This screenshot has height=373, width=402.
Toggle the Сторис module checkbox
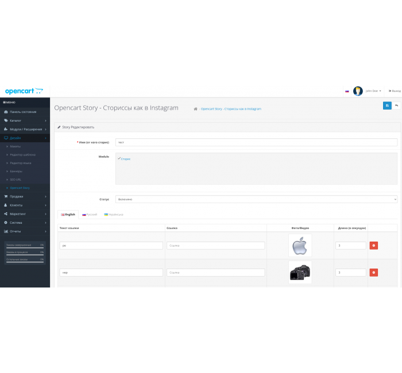119,158
